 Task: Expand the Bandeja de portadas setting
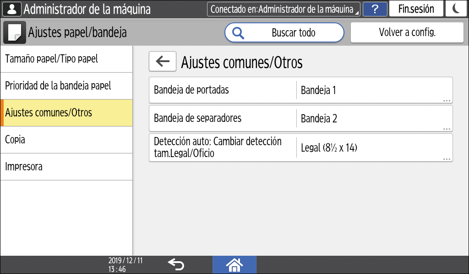(301, 90)
